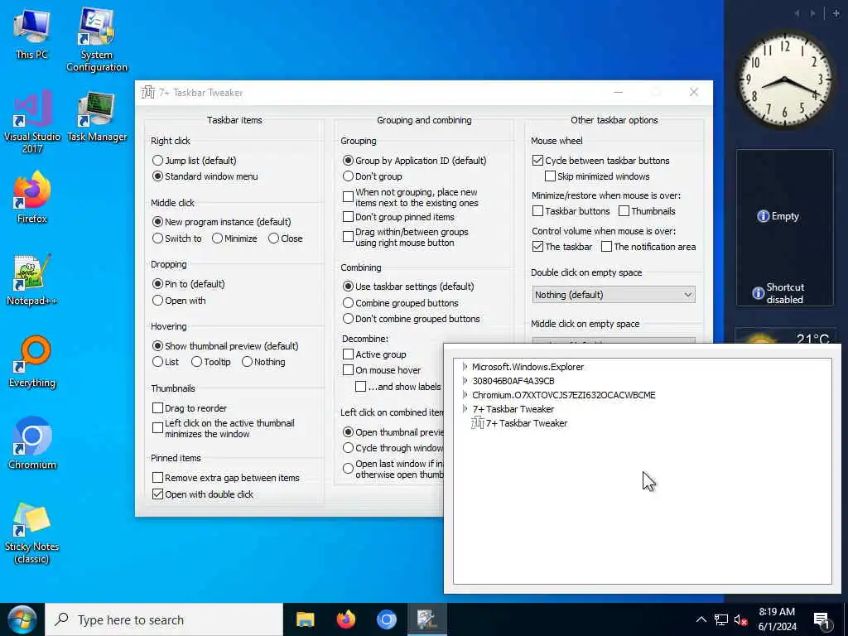Click the analog clock gadget
This screenshot has height=636, width=848.
click(x=785, y=80)
